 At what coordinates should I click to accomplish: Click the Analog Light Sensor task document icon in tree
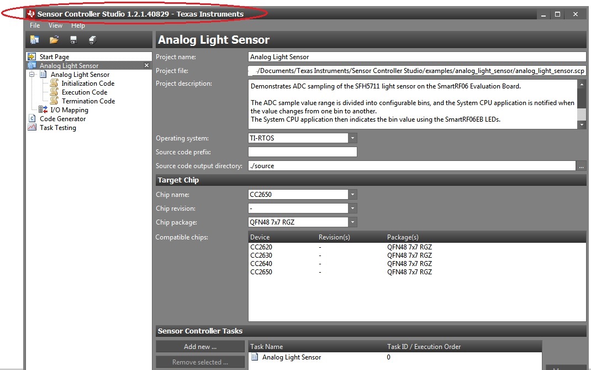coord(43,74)
